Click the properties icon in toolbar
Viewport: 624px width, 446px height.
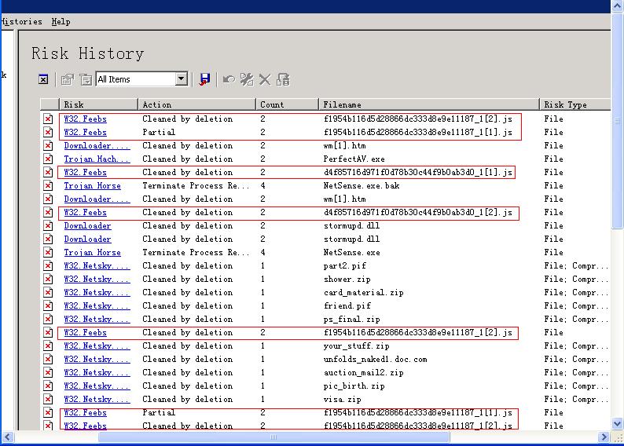[x=68, y=79]
